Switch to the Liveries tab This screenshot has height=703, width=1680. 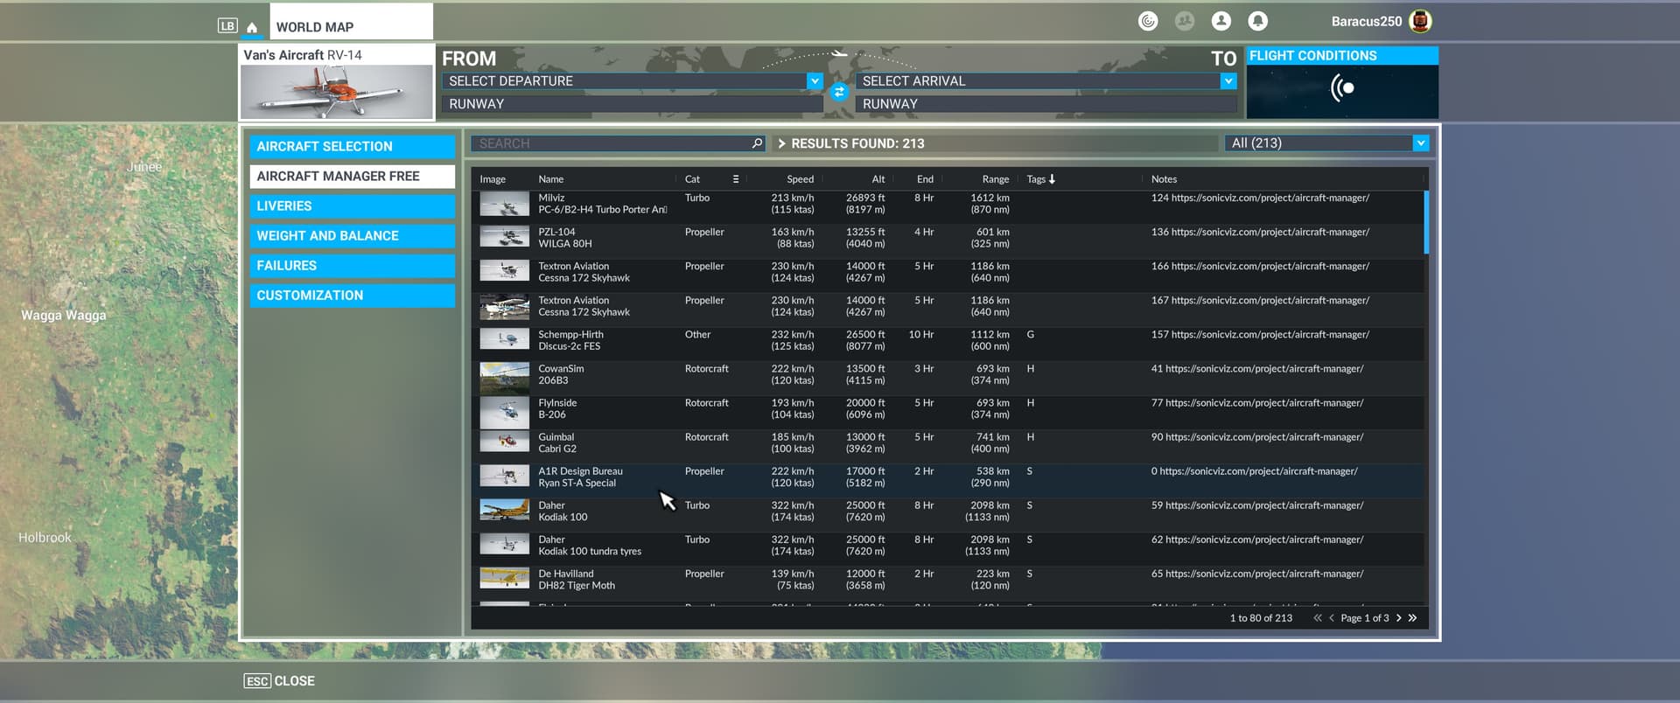[x=352, y=206]
